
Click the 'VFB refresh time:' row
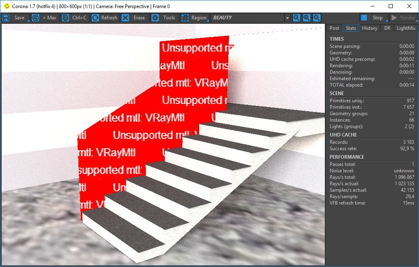372,203
